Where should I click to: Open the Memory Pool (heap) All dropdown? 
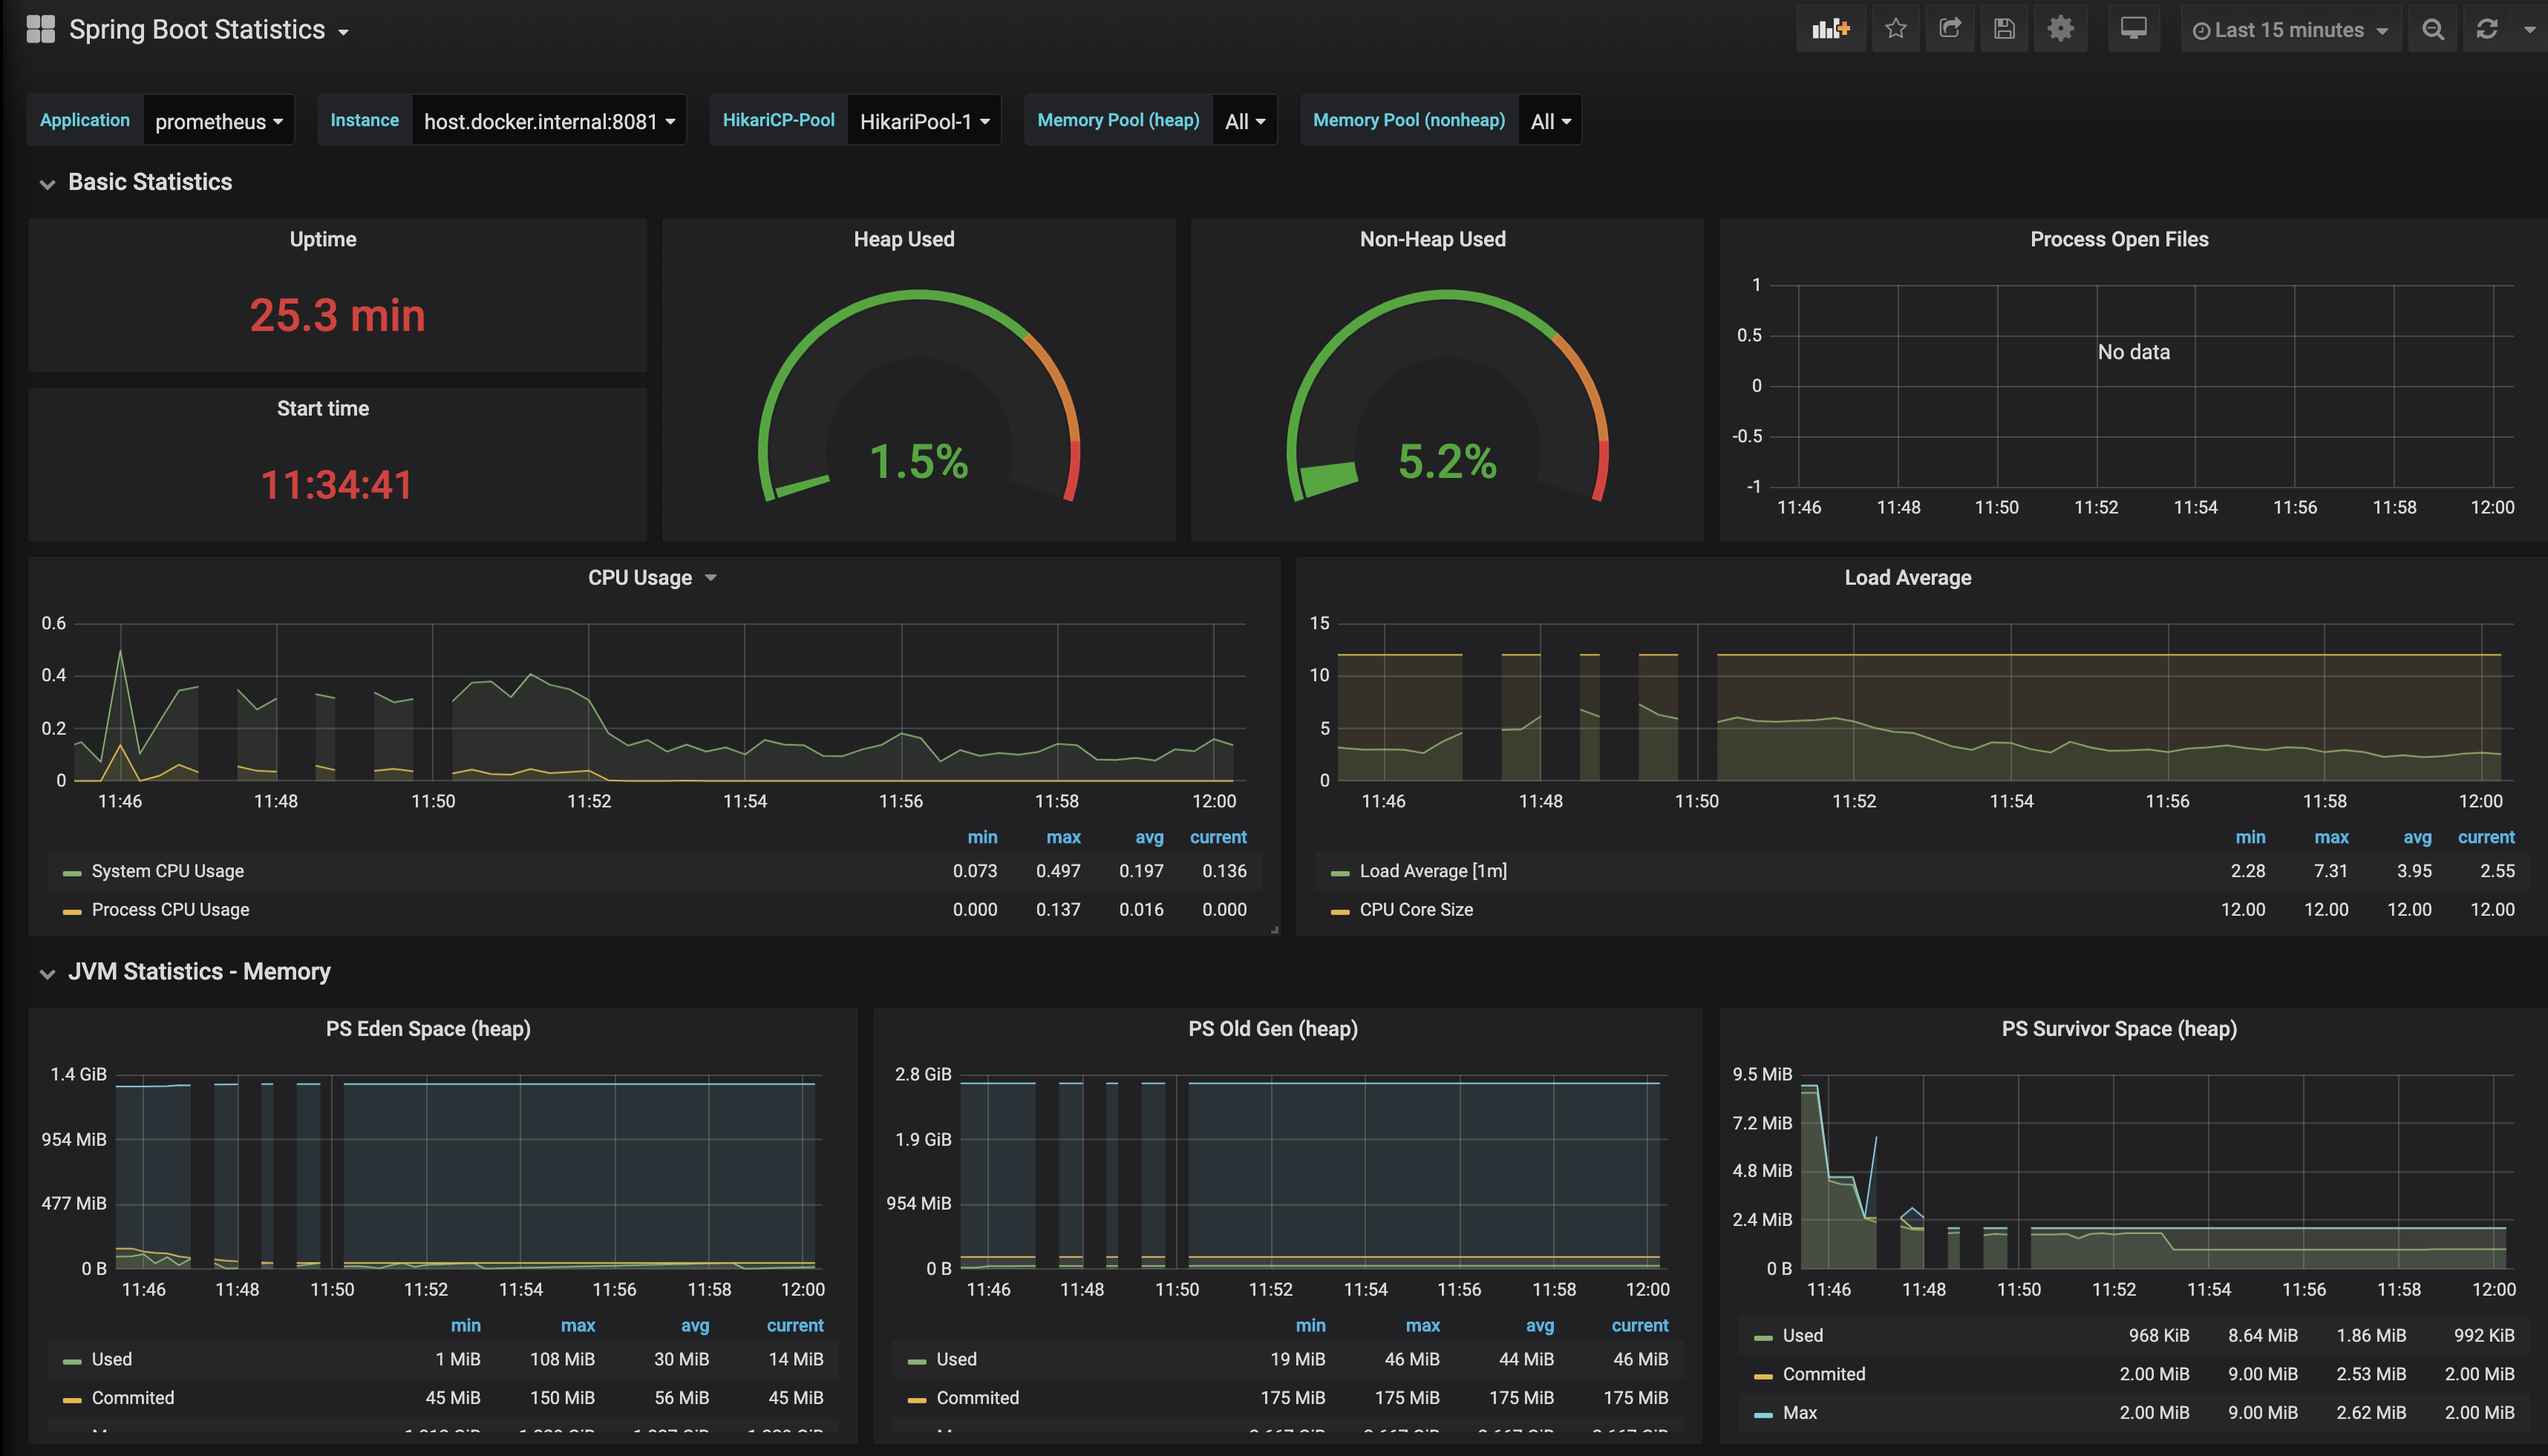coord(1244,120)
